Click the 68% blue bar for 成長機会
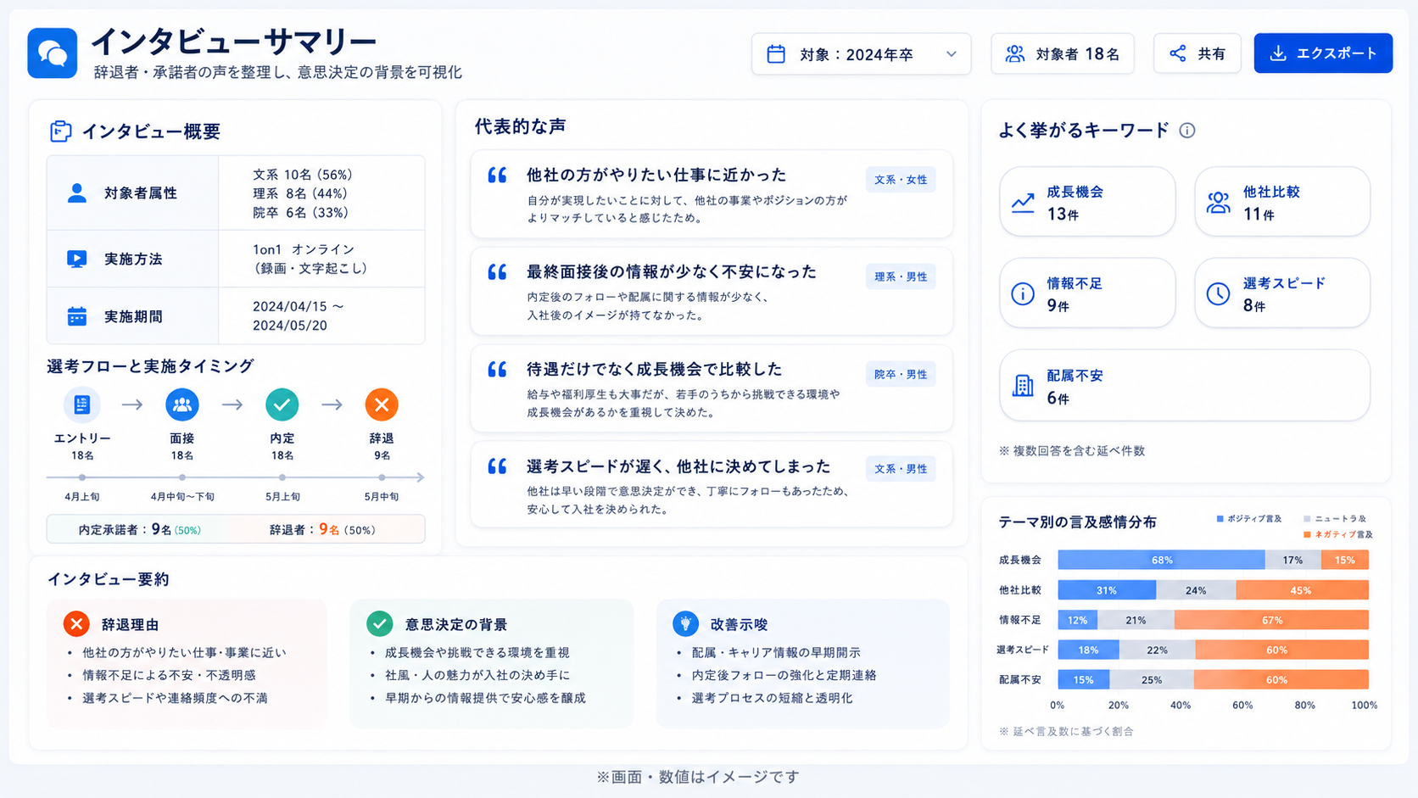This screenshot has width=1418, height=798. (x=1161, y=560)
